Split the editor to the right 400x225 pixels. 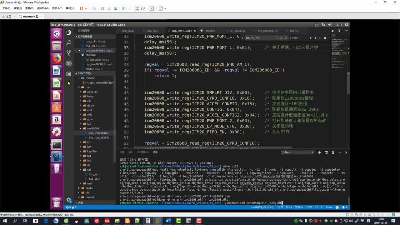click(x=339, y=31)
